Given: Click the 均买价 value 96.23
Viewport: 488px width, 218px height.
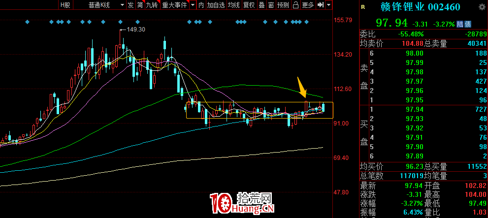Looking at the screenshot, I should tap(415, 167).
